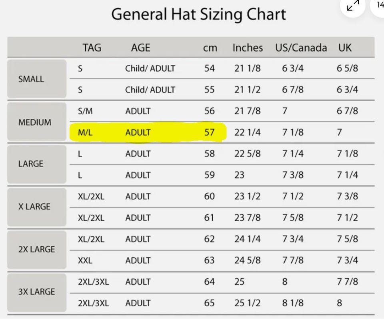Image resolution: width=384 pixels, height=324 pixels.
Task: Click the XXL tag in the 63 cm row
Action: coord(85,260)
